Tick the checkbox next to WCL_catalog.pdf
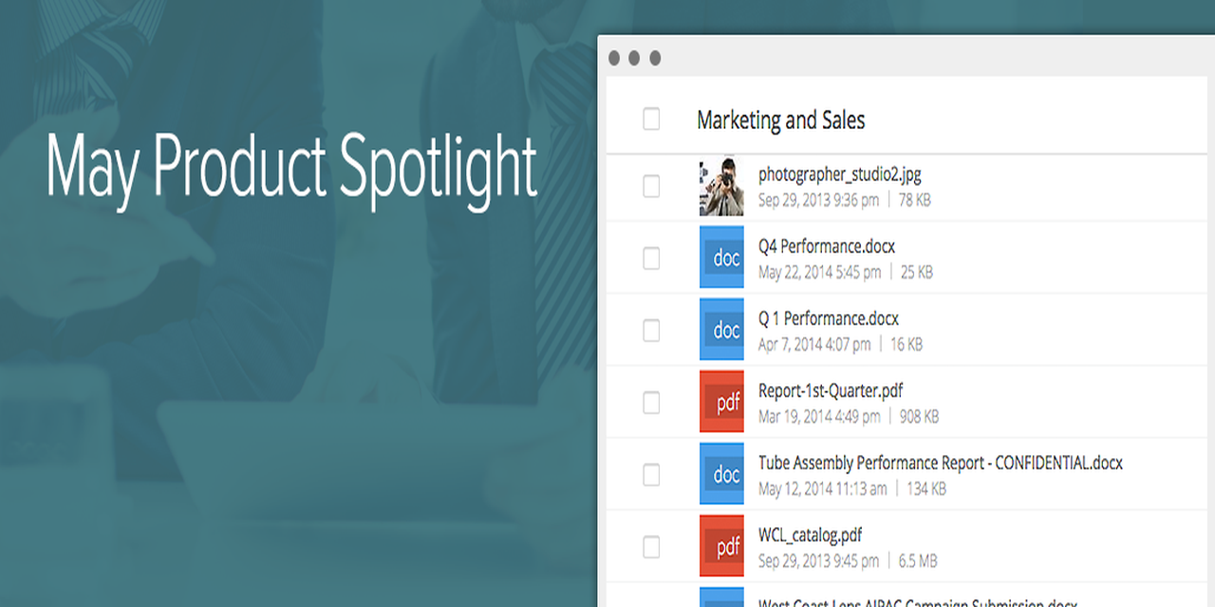The image size is (1215, 607). click(x=651, y=546)
